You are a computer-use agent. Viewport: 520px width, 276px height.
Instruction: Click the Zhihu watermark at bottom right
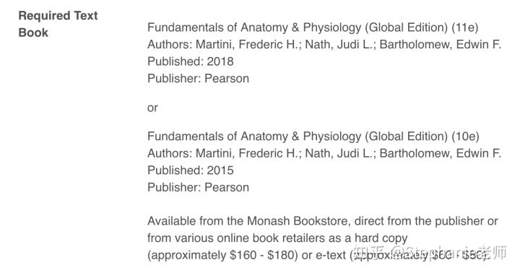(x=430, y=253)
